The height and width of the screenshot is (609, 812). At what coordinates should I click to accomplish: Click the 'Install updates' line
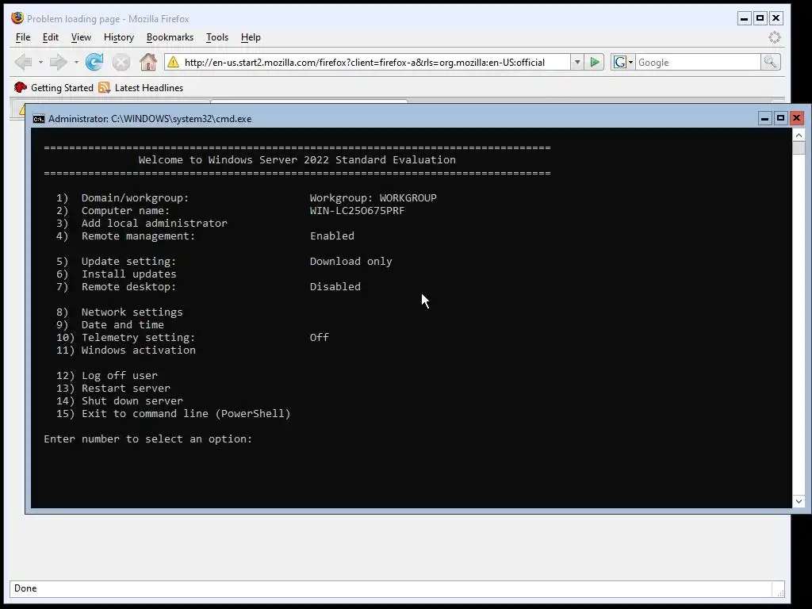pyautogui.click(x=129, y=274)
